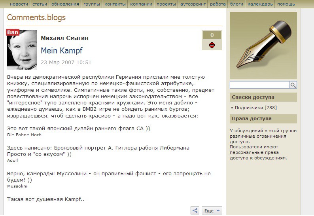Open the блоги menu item

tap(236, 4)
